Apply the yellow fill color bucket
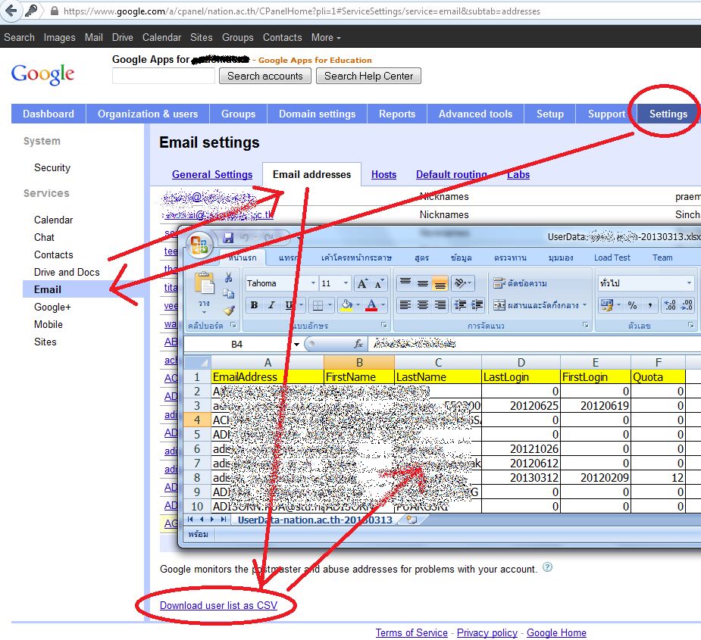 pyautogui.click(x=346, y=305)
